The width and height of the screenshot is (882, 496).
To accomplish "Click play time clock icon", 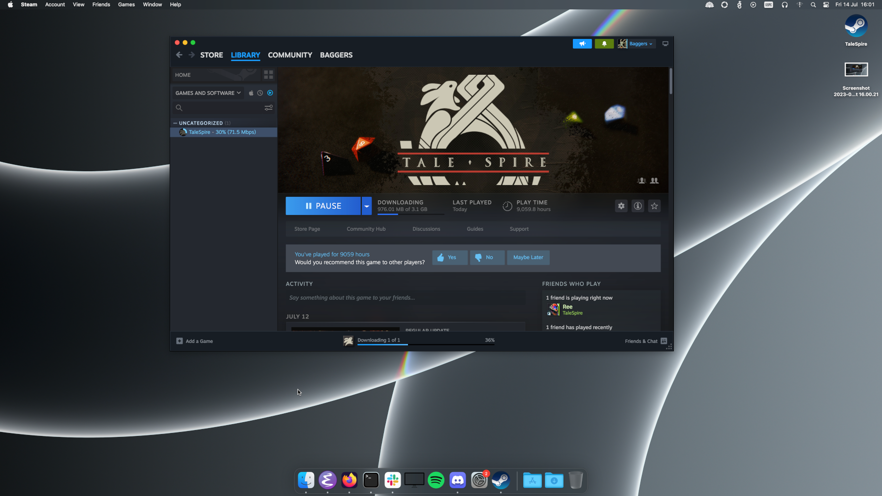I will (507, 206).
